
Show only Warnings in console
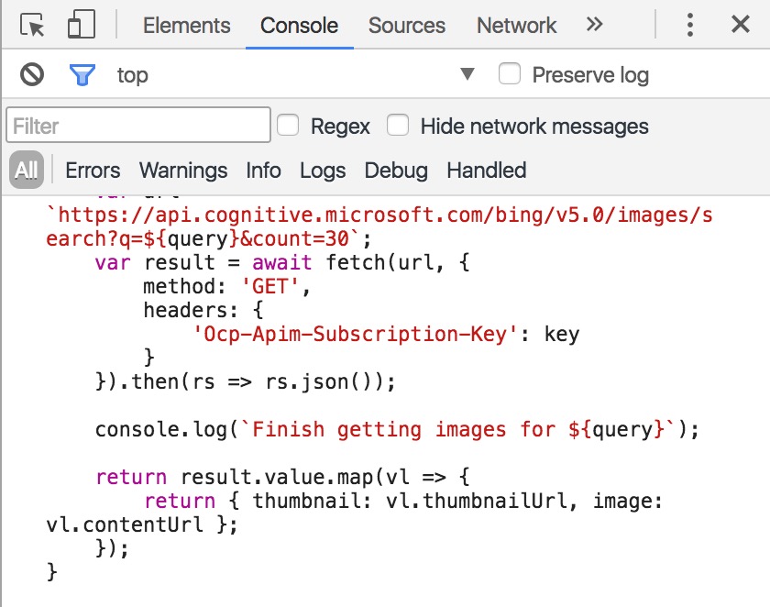(x=183, y=171)
